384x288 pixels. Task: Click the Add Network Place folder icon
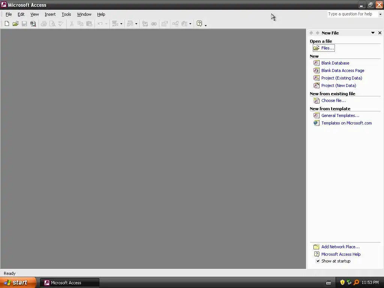tap(316, 247)
